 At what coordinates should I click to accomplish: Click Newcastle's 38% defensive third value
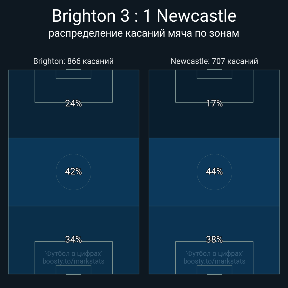click(214, 239)
